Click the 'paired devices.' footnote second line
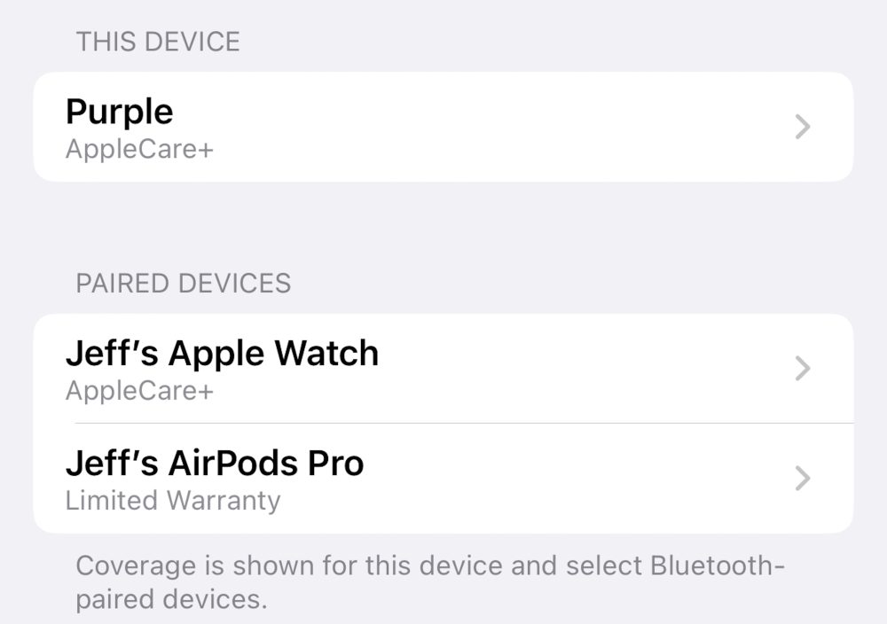The image size is (887, 624). [171, 600]
